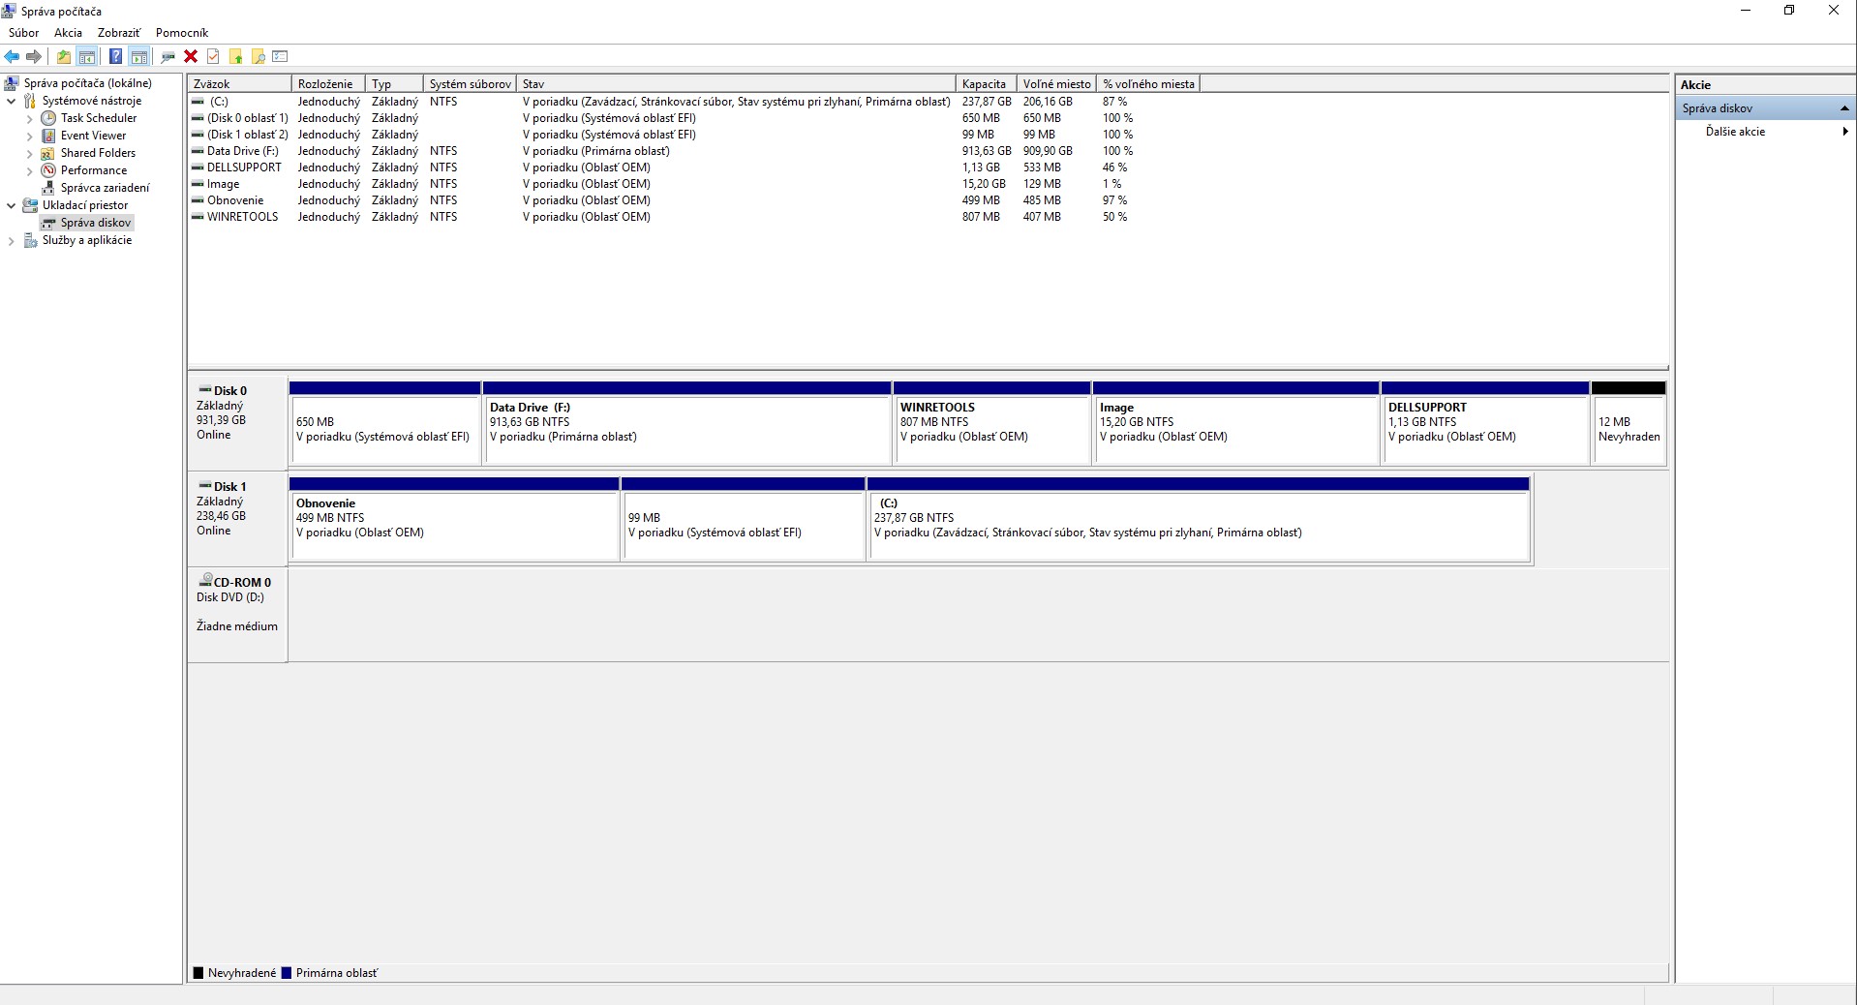
Task: Click the connect drive toolbar icon
Action: pyautogui.click(x=167, y=57)
